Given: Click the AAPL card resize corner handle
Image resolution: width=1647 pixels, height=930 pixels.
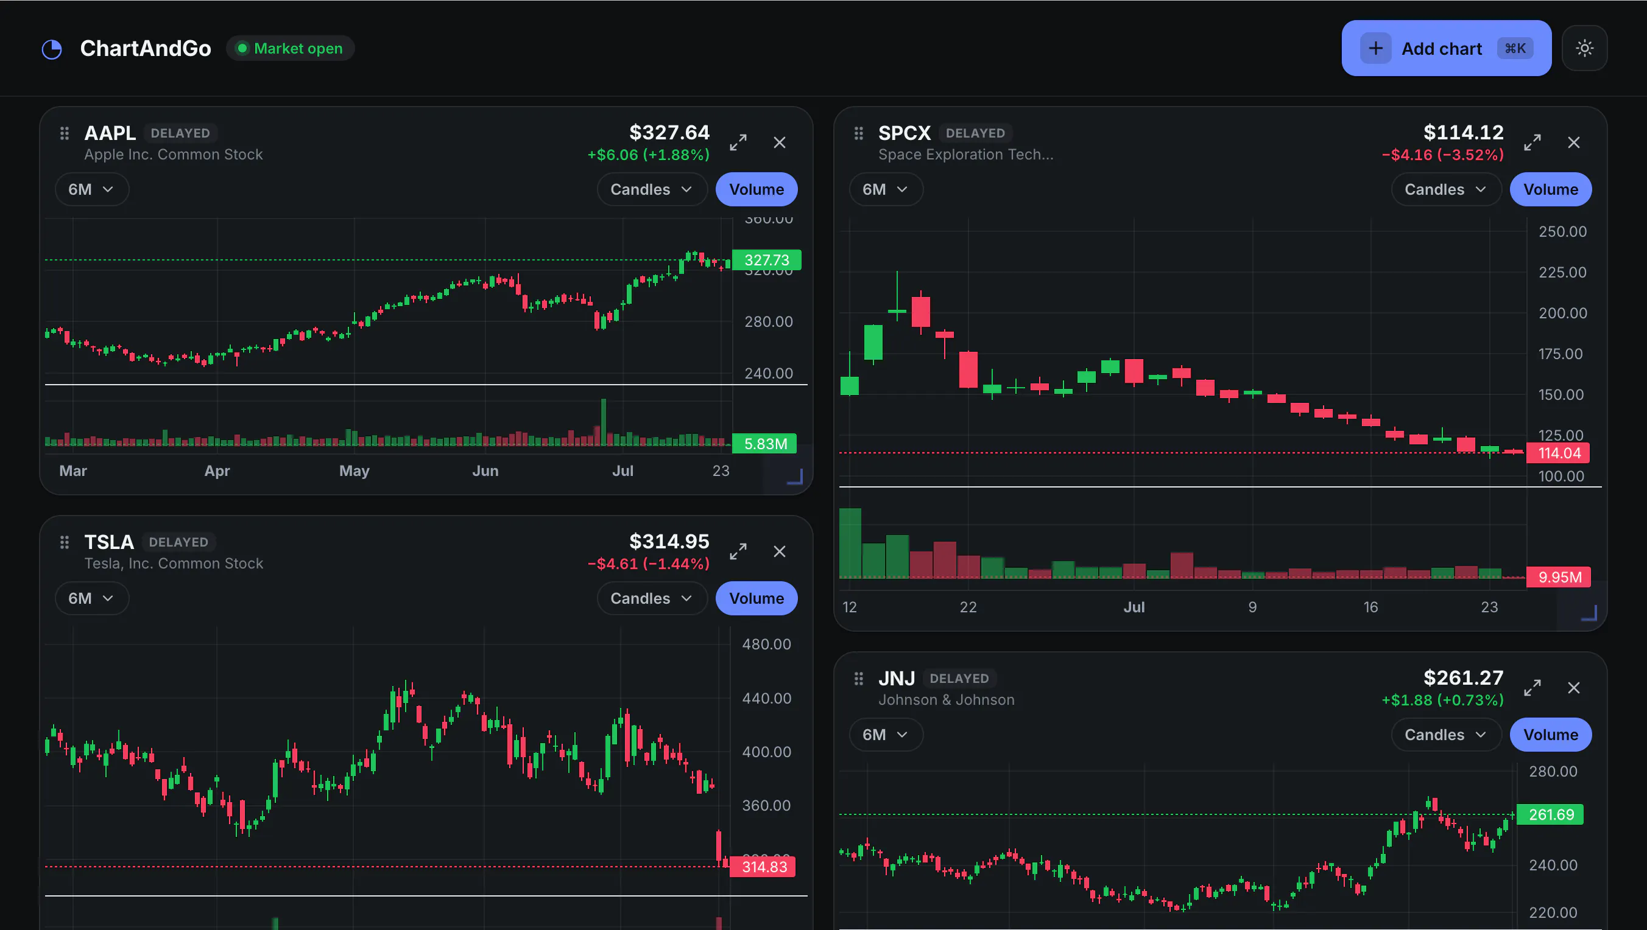Looking at the screenshot, I should [795, 477].
